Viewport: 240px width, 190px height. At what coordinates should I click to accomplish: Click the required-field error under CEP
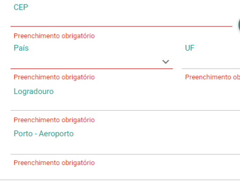click(x=54, y=36)
